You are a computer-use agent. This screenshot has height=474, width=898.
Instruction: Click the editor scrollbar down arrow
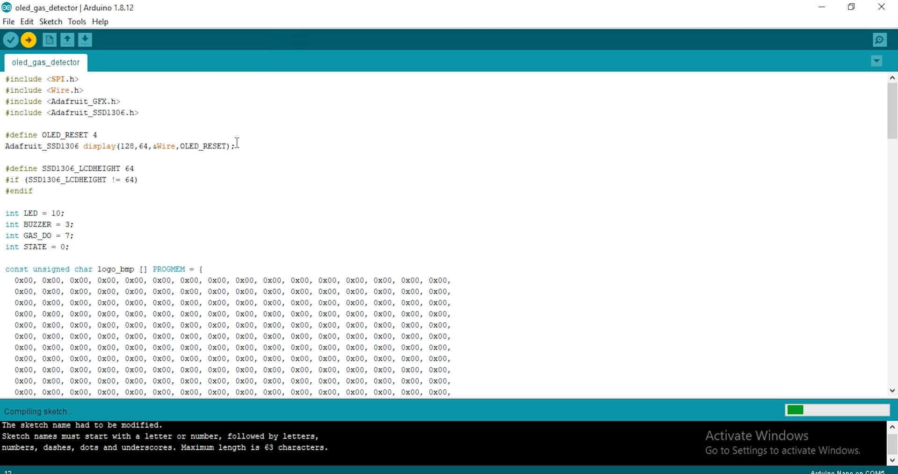click(x=892, y=391)
